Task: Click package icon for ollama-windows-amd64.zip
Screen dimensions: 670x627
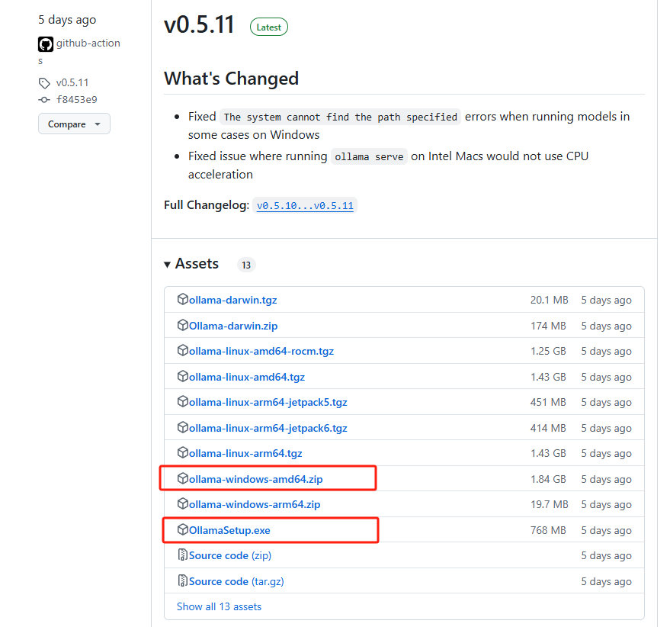Action: 182,478
